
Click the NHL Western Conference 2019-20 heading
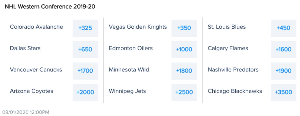(x=50, y=7)
